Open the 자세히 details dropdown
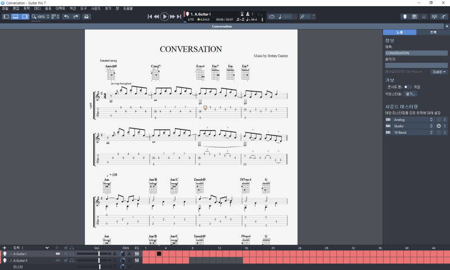Screen dimensions: 450x270 tap(439, 72)
